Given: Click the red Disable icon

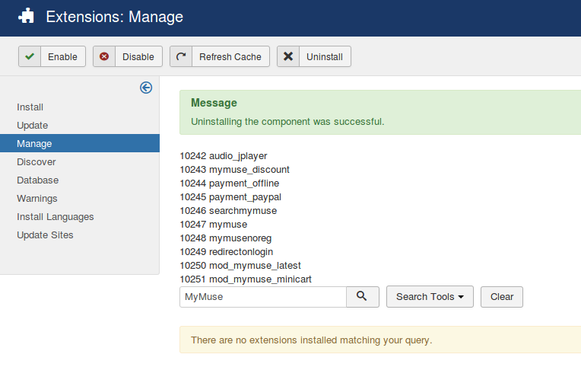Looking at the screenshot, I should [104, 57].
